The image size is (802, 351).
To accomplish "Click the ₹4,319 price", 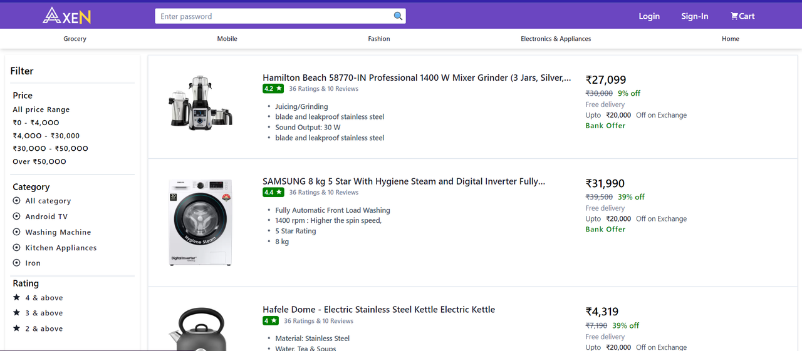I will point(602,312).
